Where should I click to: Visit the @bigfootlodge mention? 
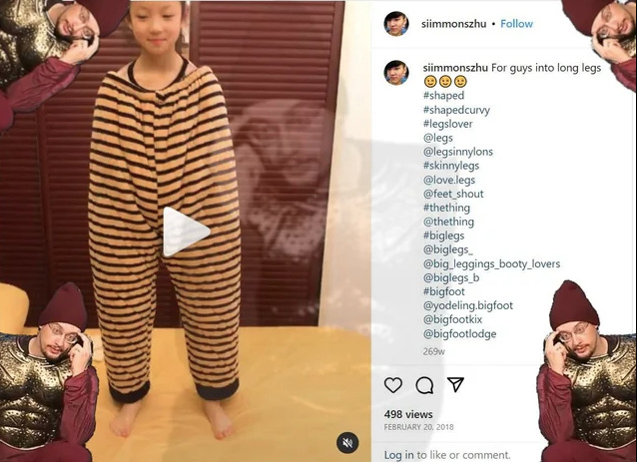point(460,333)
